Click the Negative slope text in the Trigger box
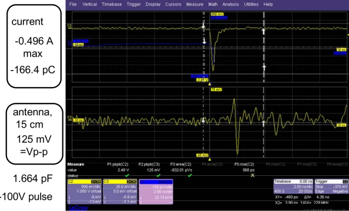Screen dimensions: 349x211 pos(340,191)
